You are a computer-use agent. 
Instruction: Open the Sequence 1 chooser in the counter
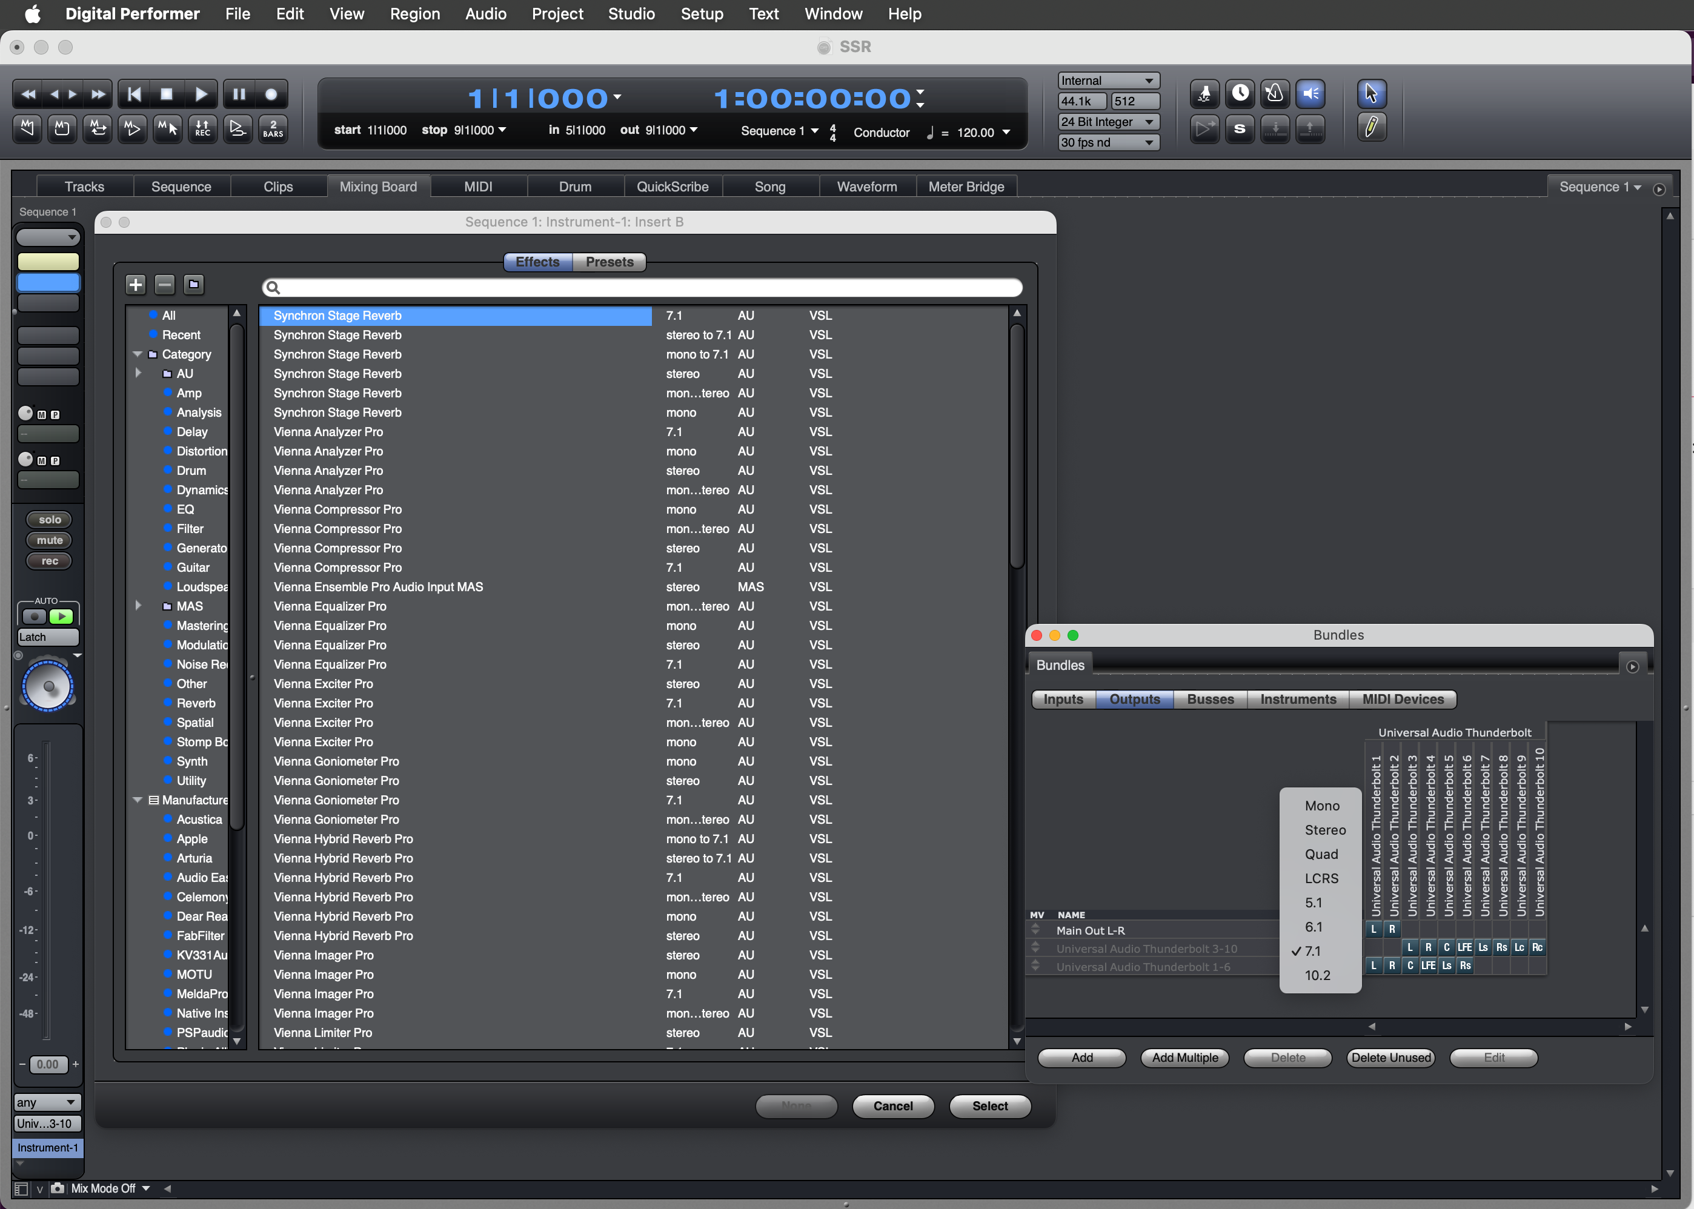[x=780, y=131]
